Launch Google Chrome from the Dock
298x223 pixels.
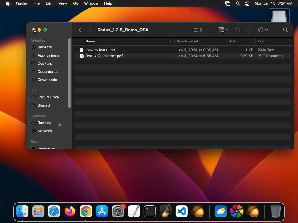[86, 211]
